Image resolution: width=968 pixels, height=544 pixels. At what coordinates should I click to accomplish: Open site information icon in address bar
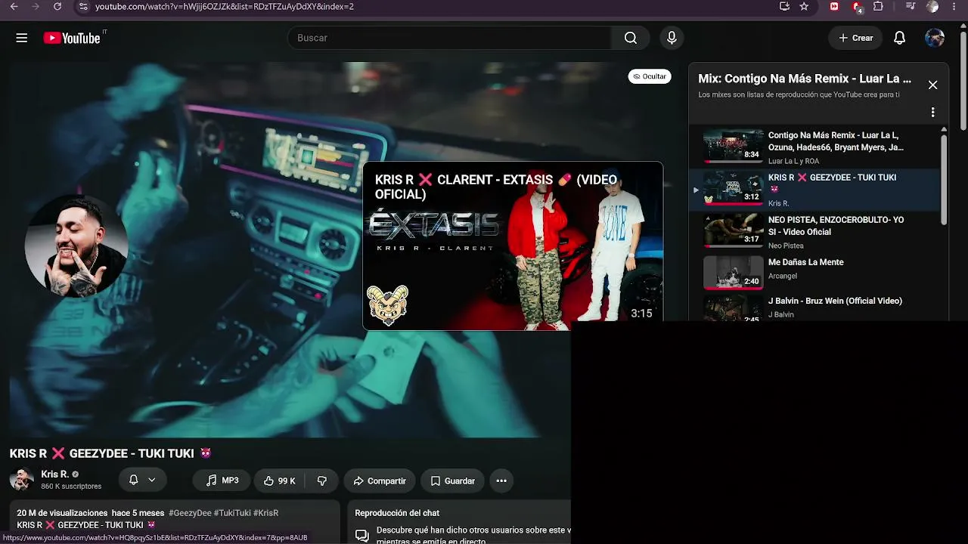[x=83, y=7]
